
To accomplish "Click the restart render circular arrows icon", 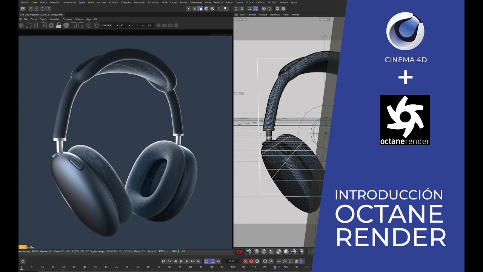I will (29, 25).
